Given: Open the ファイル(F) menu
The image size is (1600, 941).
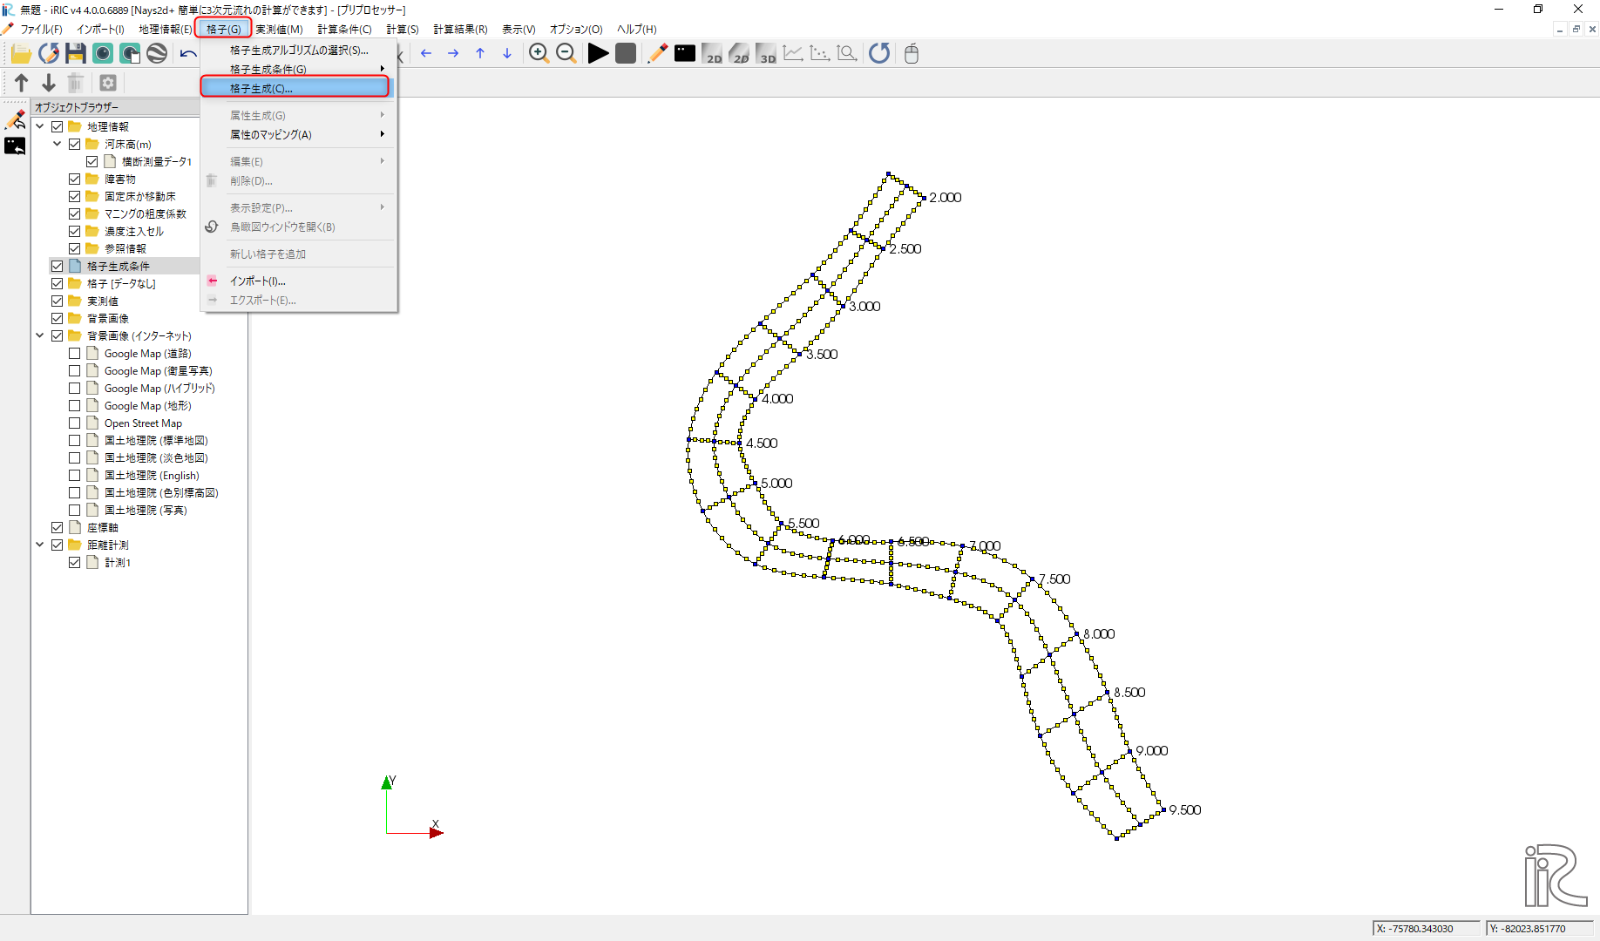Looking at the screenshot, I should [x=41, y=29].
